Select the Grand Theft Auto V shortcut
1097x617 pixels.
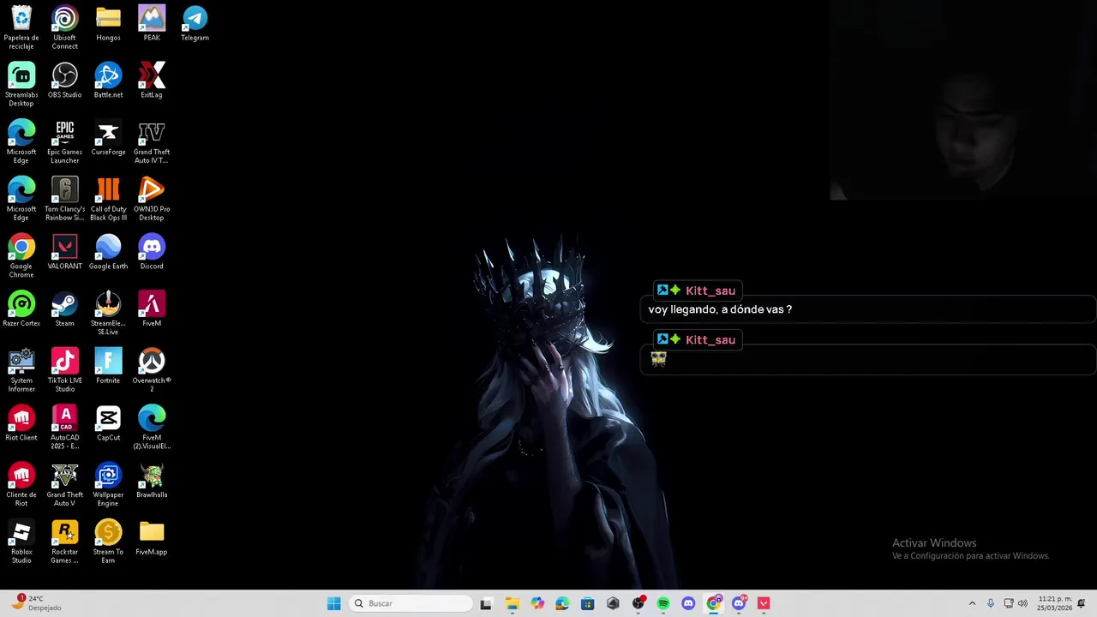[65, 486]
